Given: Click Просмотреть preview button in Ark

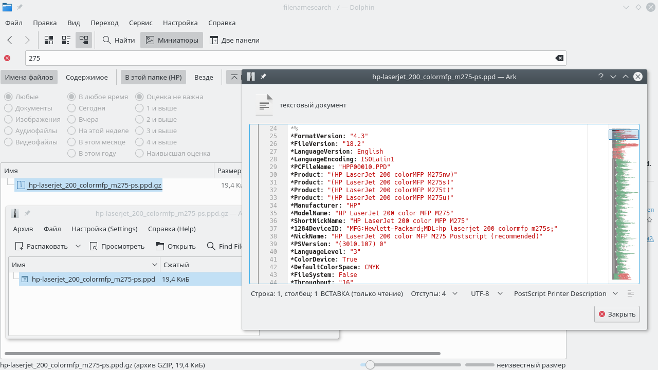Looking at the screenshot, I should (x=117, y=246).
